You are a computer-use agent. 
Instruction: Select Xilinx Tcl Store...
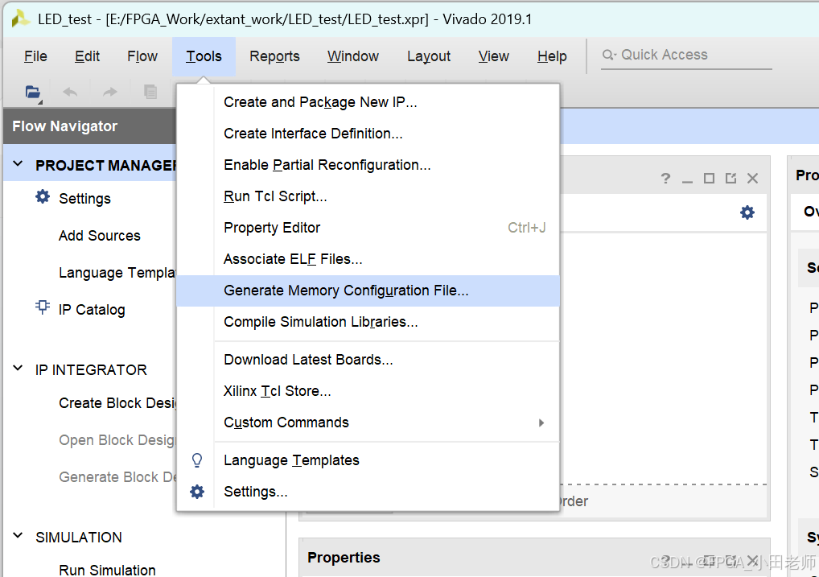[368, 391]
